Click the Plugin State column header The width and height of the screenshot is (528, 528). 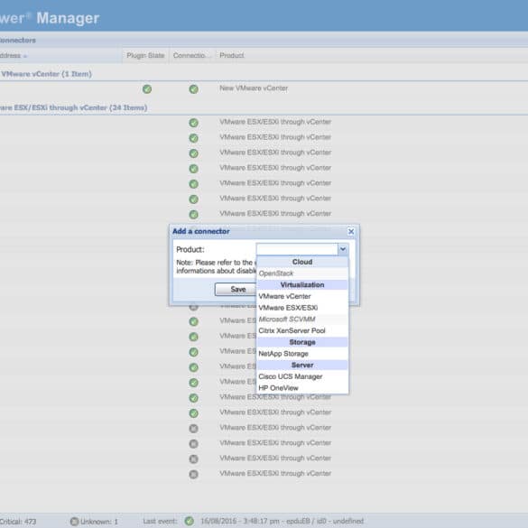click(x=145, y=56)
